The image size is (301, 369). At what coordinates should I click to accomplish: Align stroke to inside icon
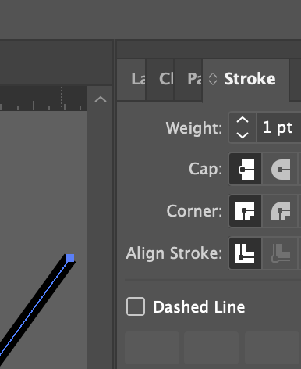coord(280,253)
